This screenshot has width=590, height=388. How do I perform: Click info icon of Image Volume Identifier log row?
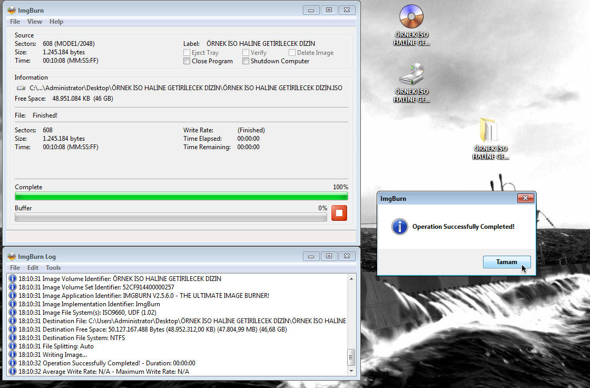[x=13, y=278]
